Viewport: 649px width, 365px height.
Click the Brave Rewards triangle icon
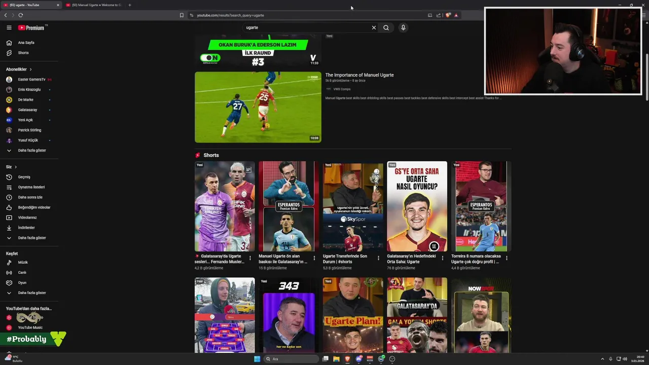(x=456, y=15)
